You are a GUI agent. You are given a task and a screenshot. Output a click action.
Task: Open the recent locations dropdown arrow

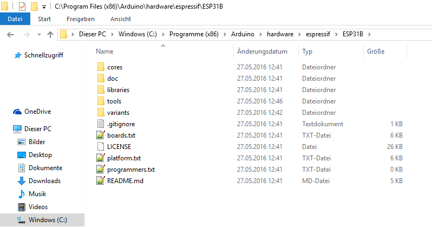pos(39,35)
